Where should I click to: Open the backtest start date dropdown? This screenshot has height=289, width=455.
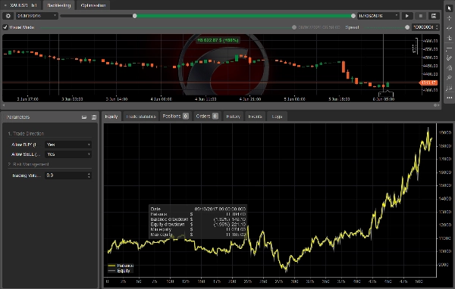36,16
